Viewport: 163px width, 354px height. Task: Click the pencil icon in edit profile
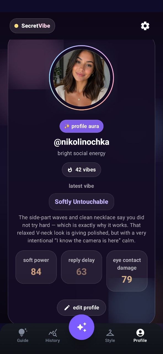point(67,308)
